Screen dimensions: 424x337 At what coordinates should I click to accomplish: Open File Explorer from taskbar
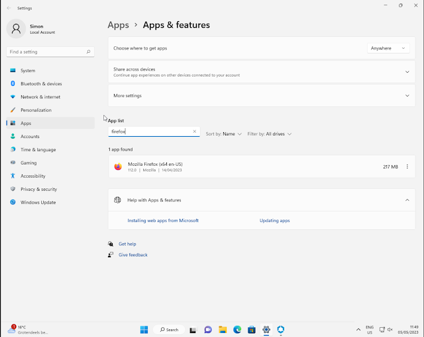(223, 330)
